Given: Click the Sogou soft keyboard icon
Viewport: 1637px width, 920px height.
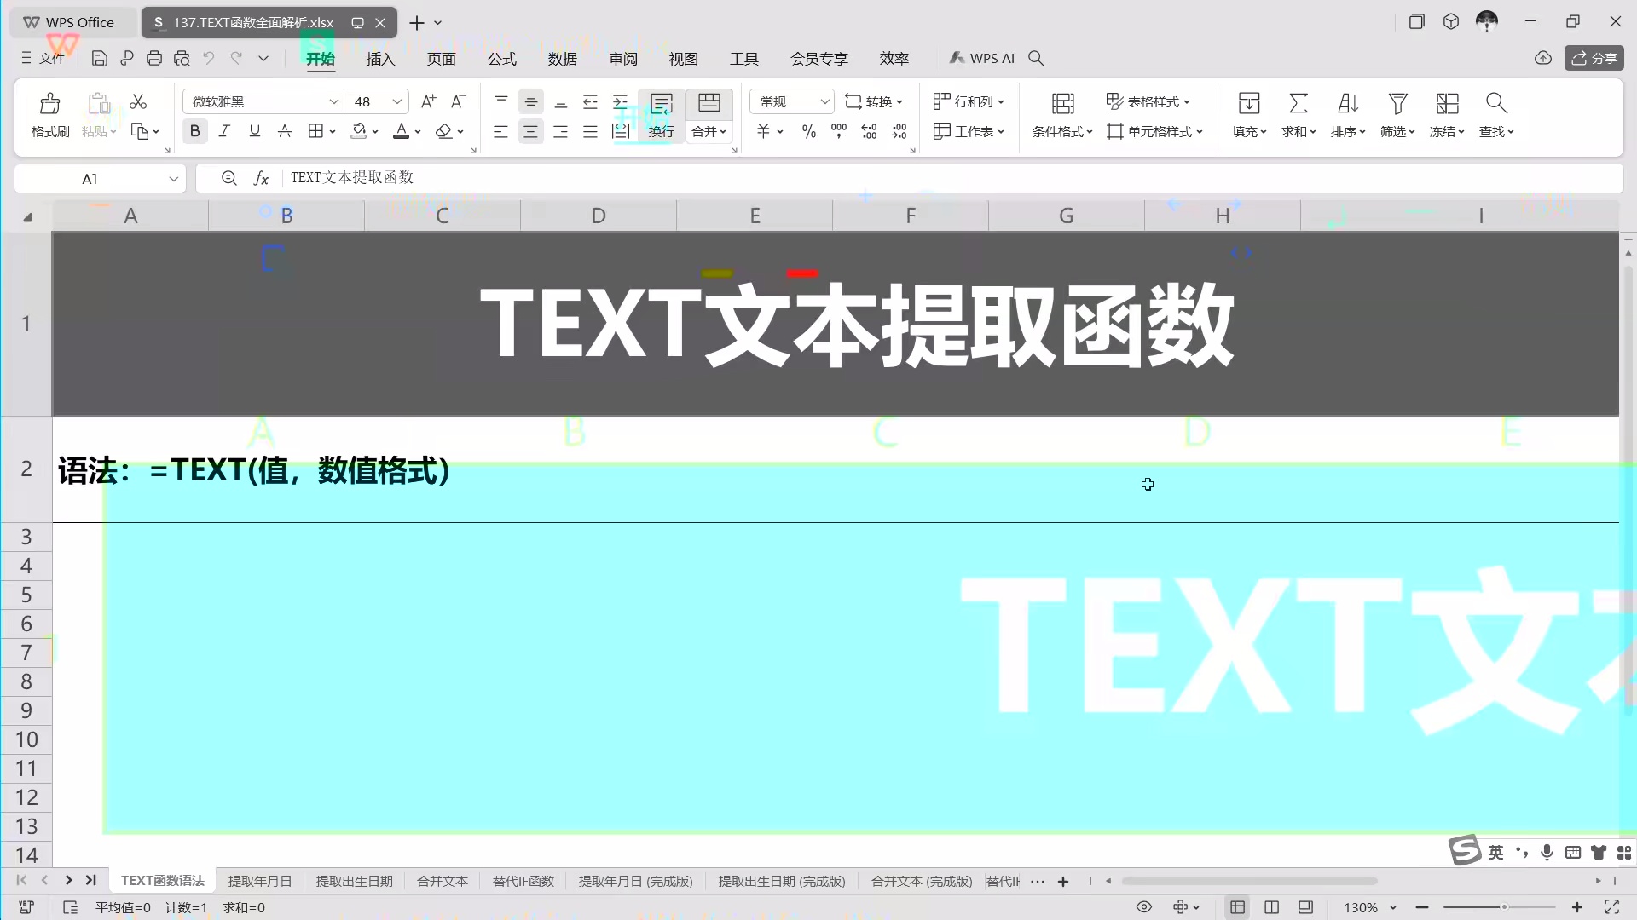Looking at the screenshot, I should (x=1573, y=852).
